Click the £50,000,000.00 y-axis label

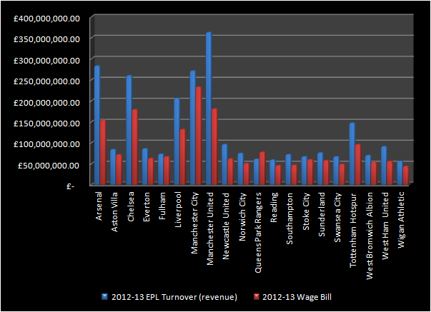46,165
